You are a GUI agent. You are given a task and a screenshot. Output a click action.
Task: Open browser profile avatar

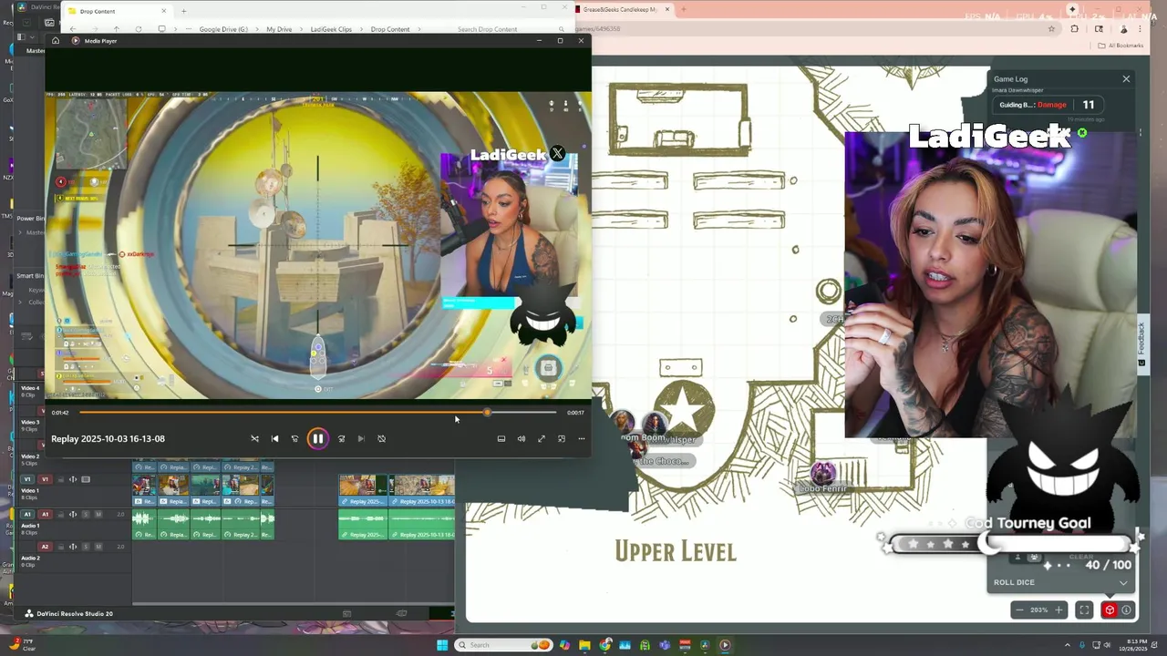click(1123, 29)
